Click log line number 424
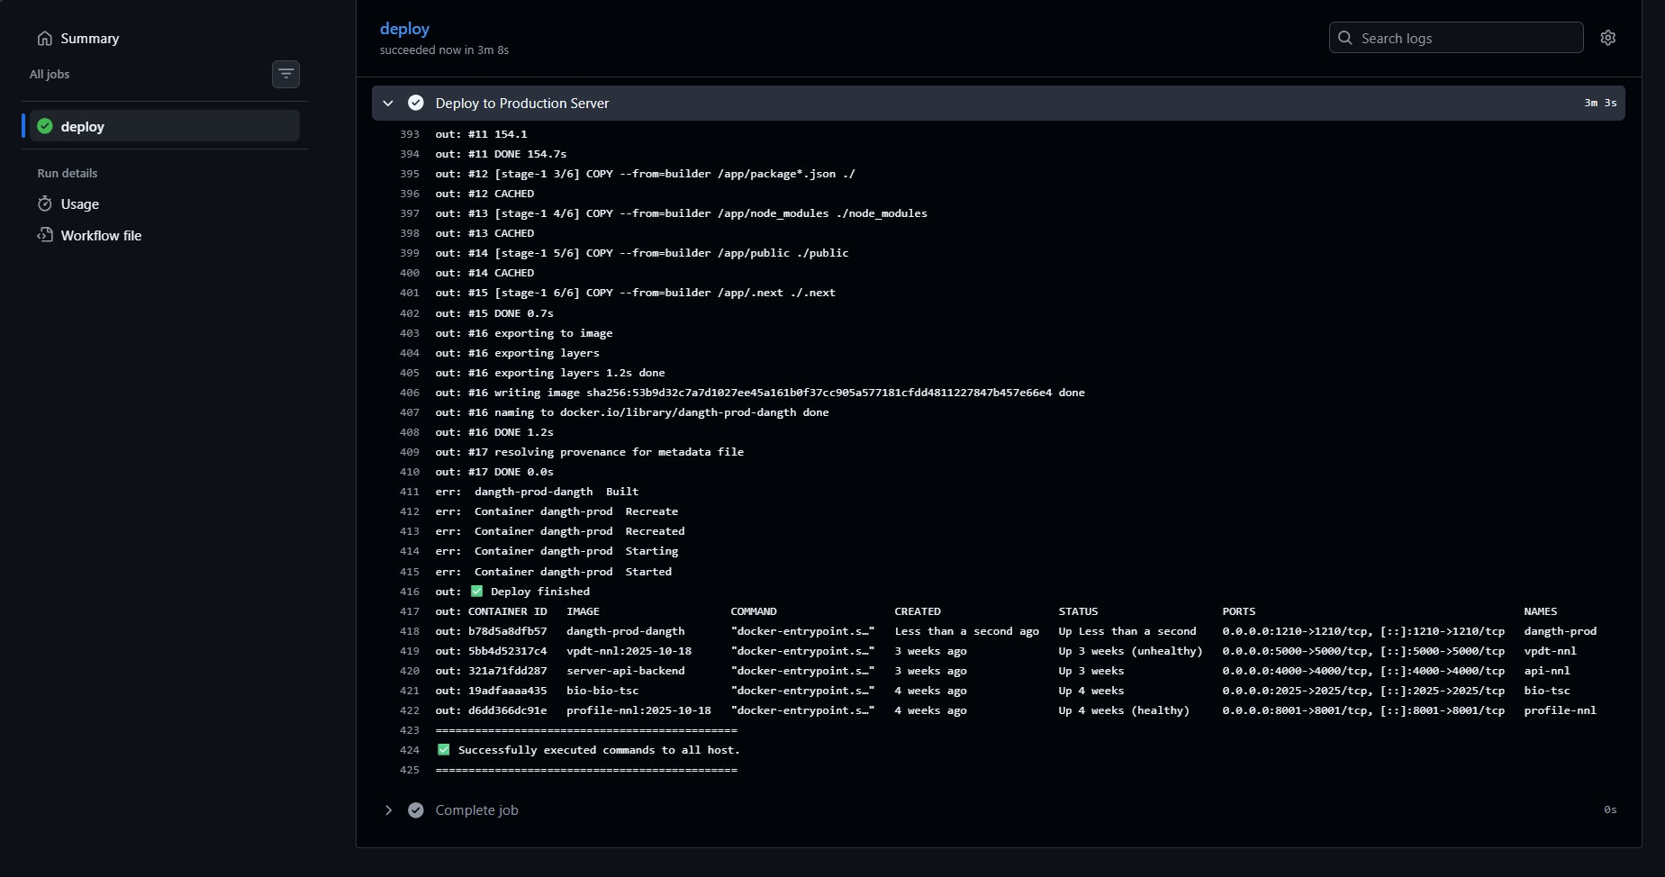The image size is (1665, 877). point(410,750)
